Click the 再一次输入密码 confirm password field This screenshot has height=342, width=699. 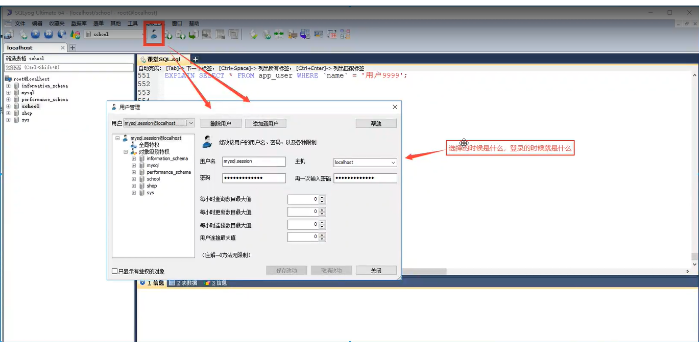[365, 178]
